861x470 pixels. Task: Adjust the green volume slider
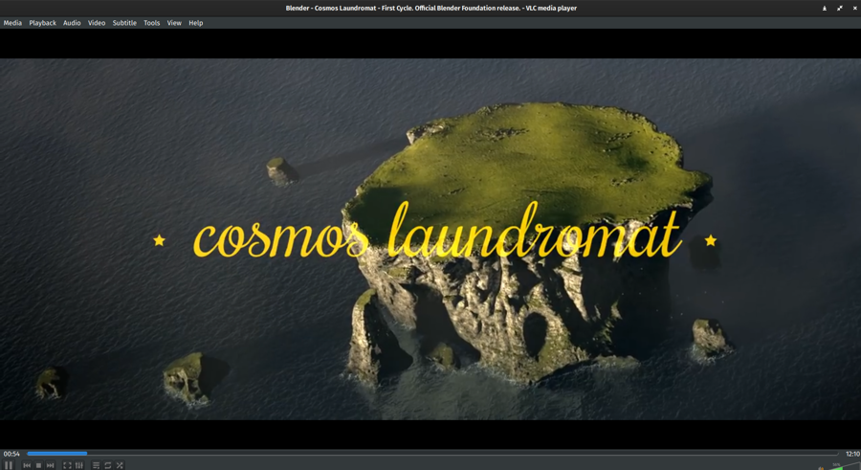pos(845,466)
